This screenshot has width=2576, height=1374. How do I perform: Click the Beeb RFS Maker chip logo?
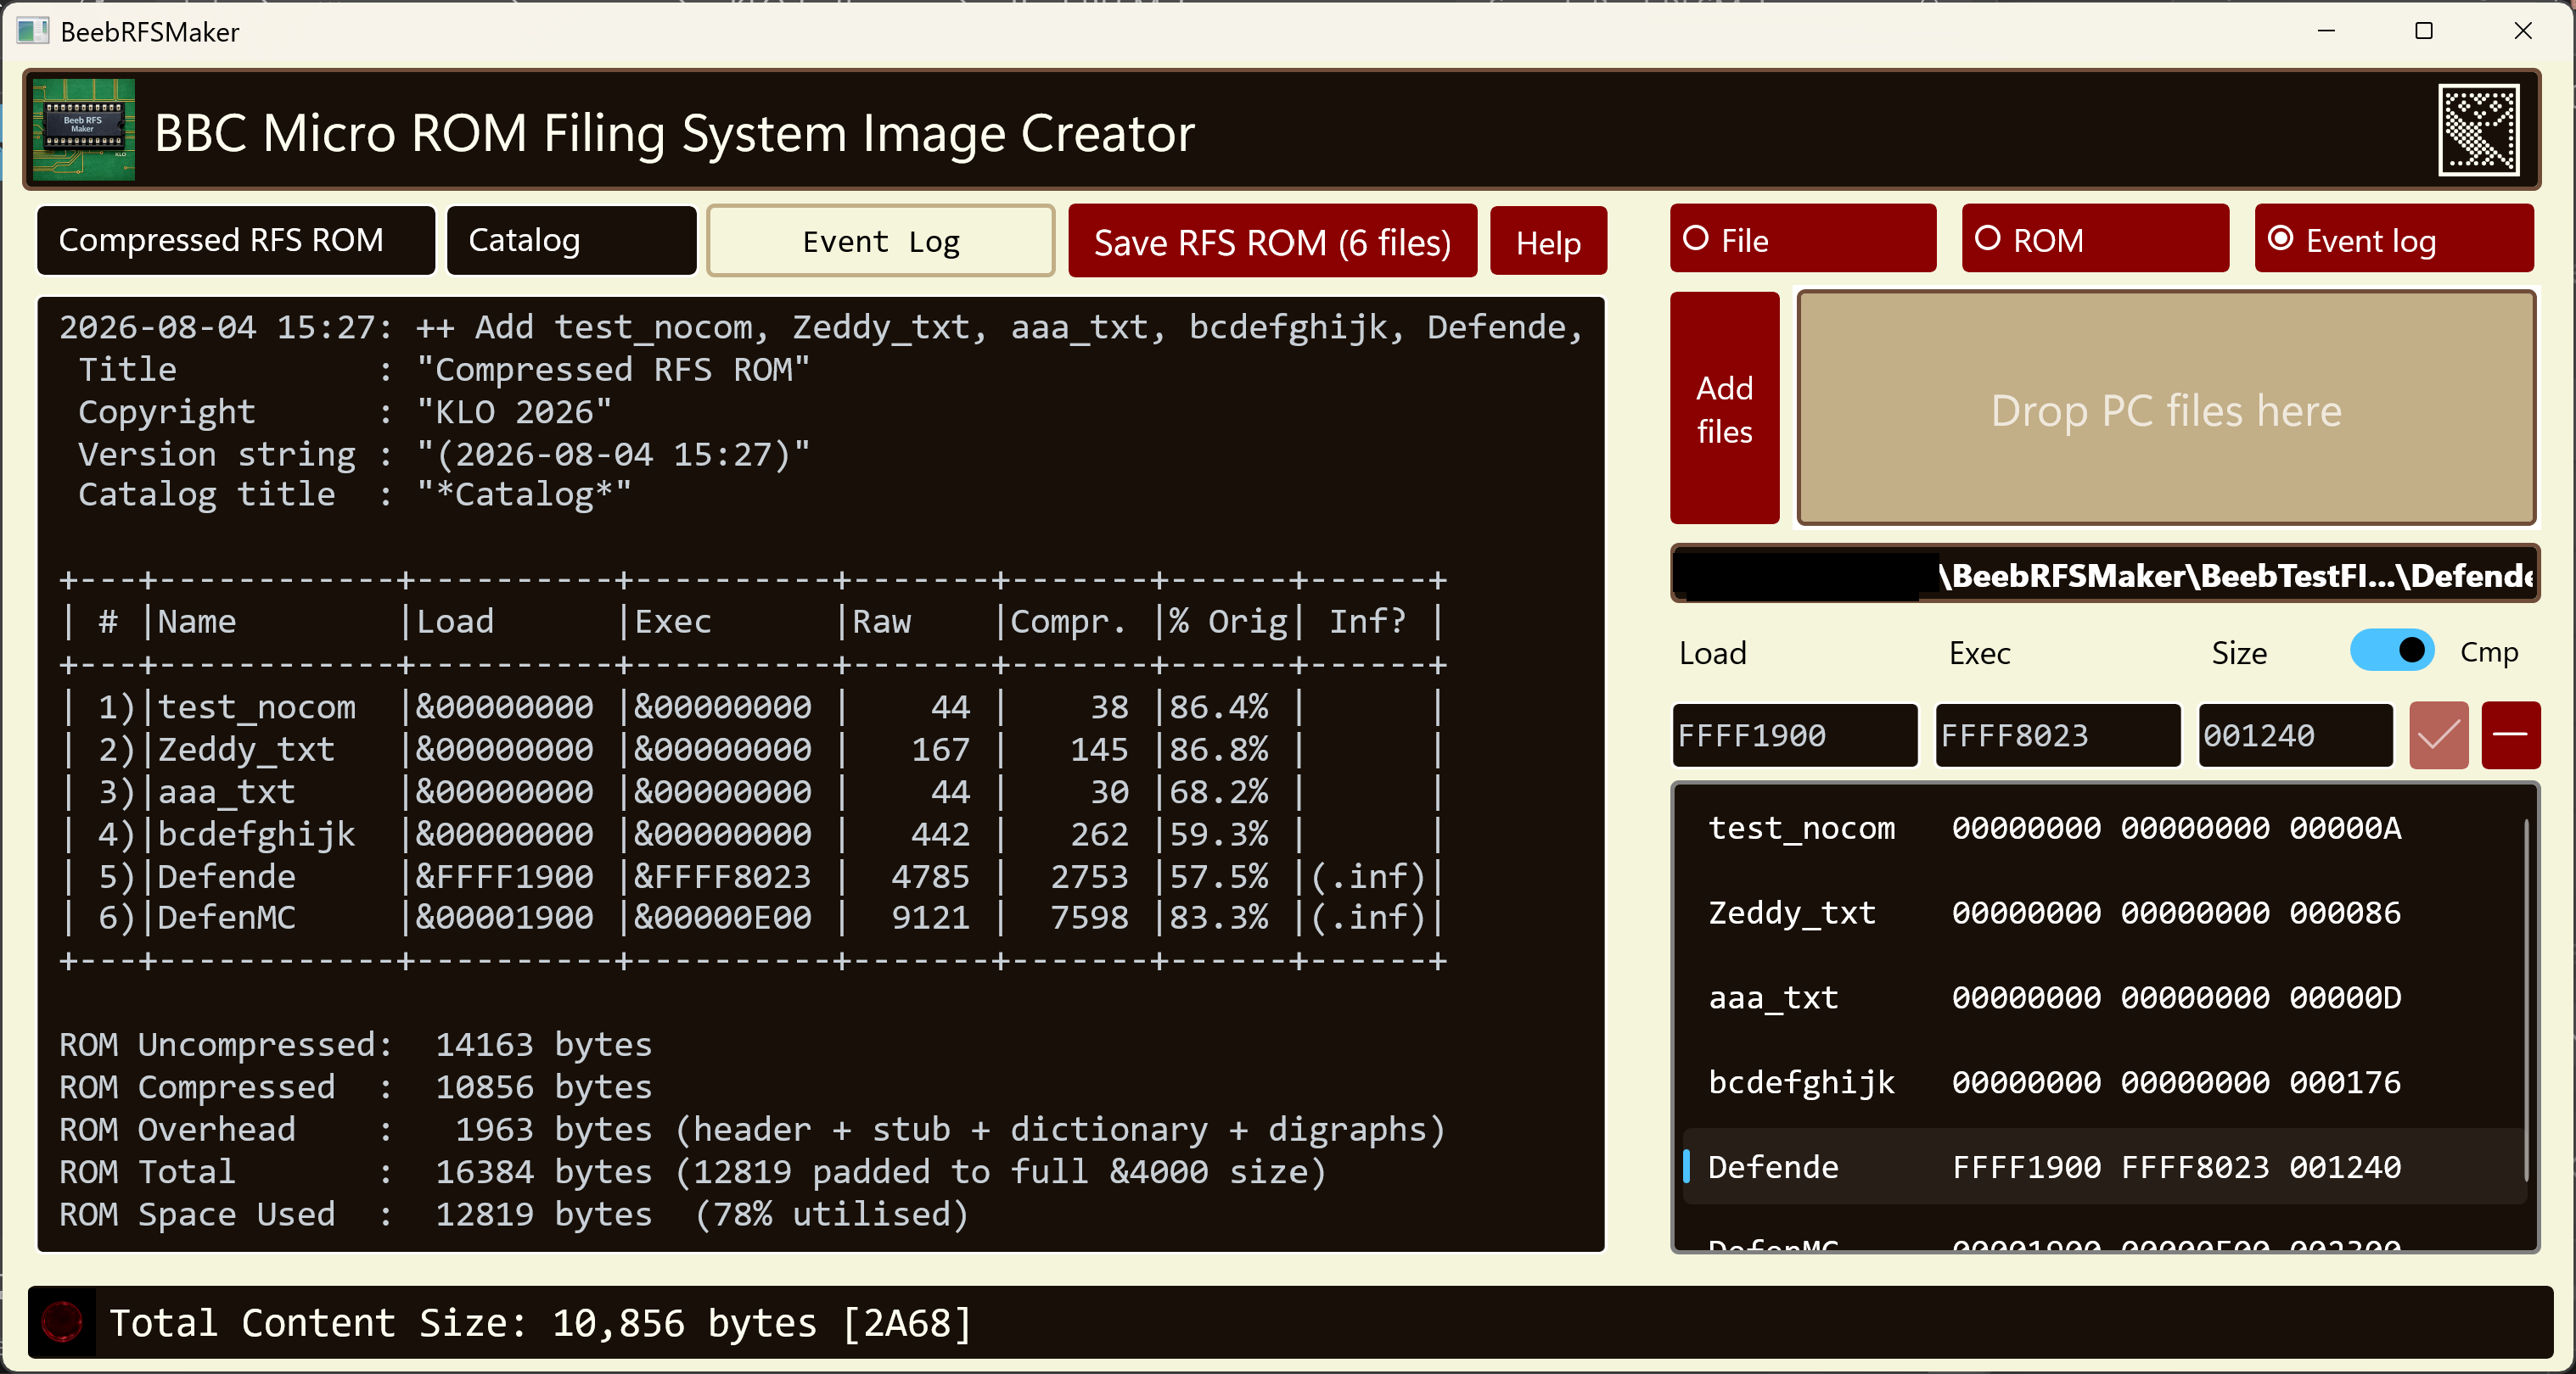pos(84,130)
